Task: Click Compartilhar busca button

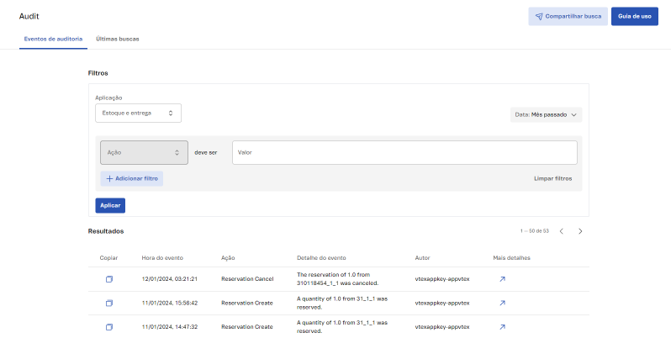Action: [568, 16]
